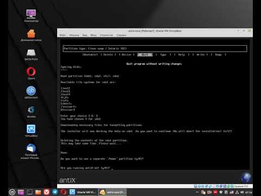The width and height of the screenshot is (261, 196).
Task: Open the Home folder desktop icon
Action: tap(31, 35)
